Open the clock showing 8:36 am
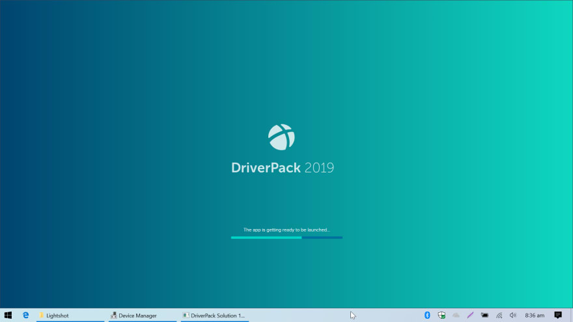The image size is (573, 322). 535,315
